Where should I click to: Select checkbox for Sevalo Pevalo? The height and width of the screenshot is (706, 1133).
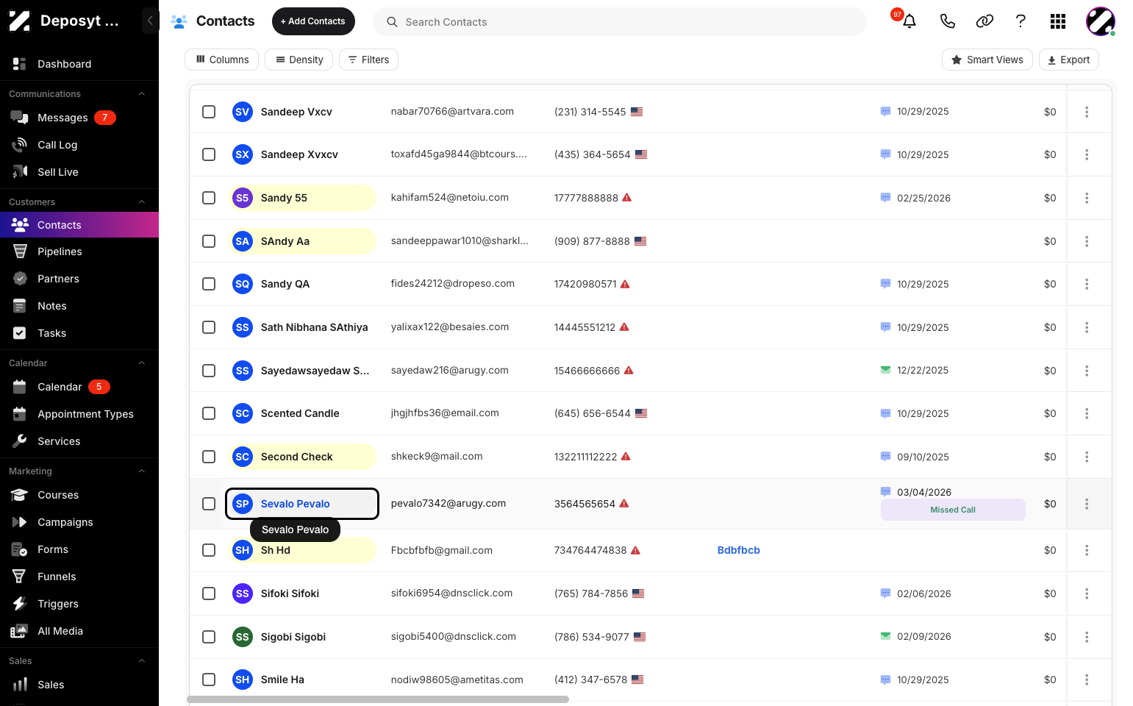click(x=209, y=504)
